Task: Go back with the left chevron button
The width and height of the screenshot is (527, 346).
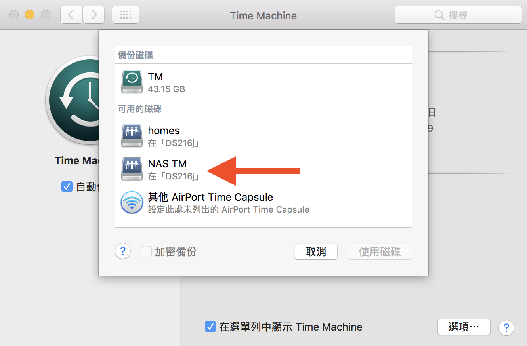Action: pos(71,15)
